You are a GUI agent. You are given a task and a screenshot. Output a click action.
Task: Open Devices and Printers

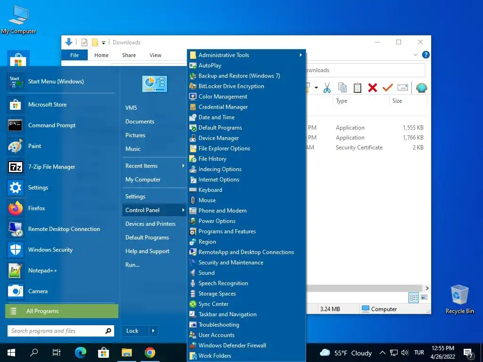tap(154, 224)
